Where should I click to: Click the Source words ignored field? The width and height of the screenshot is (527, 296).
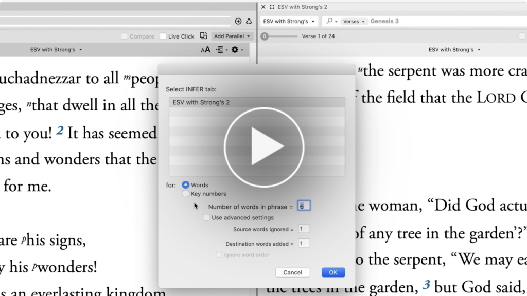[x=304, y=229]
